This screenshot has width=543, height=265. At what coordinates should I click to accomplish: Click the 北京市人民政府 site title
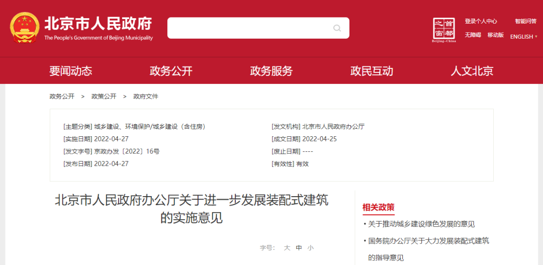point(99,24)
